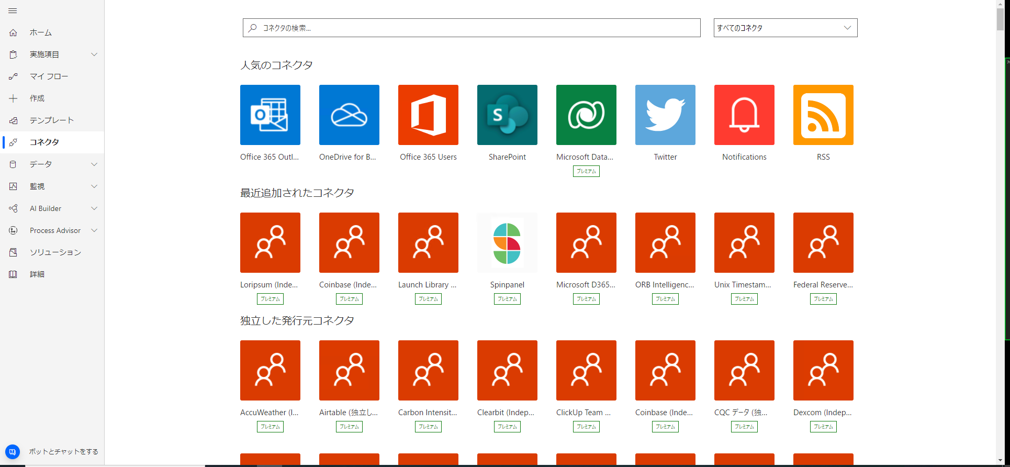The height and width of the screenshot is (467, 1010).
Task: Open the Microsoft Dataverse connector icon
Action: coord(586,115)
